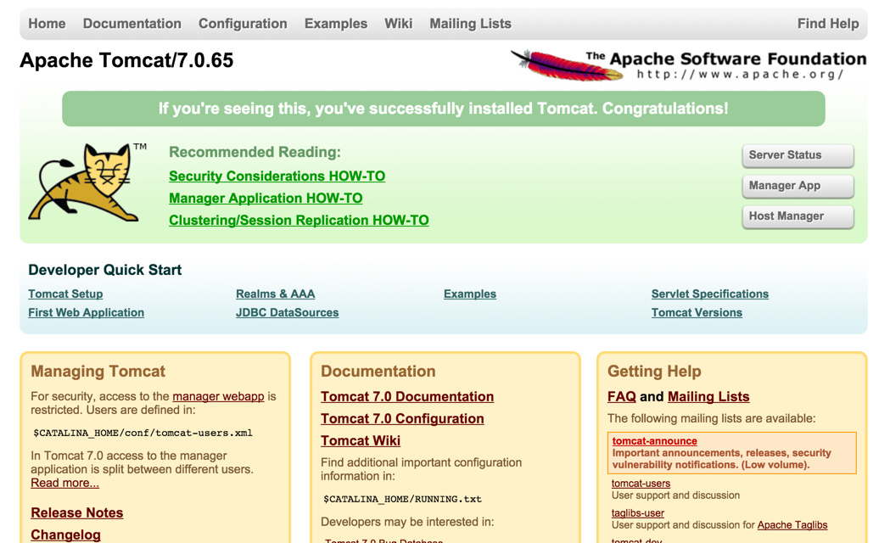
Task: Open Tomcat 7.0 Configuration link
Action: [402, 419]
